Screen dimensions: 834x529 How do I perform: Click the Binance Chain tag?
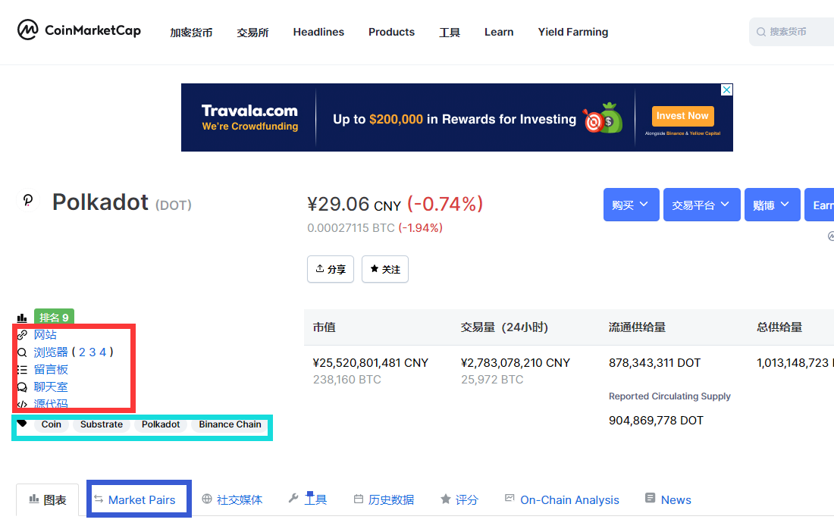pos(230,424)
